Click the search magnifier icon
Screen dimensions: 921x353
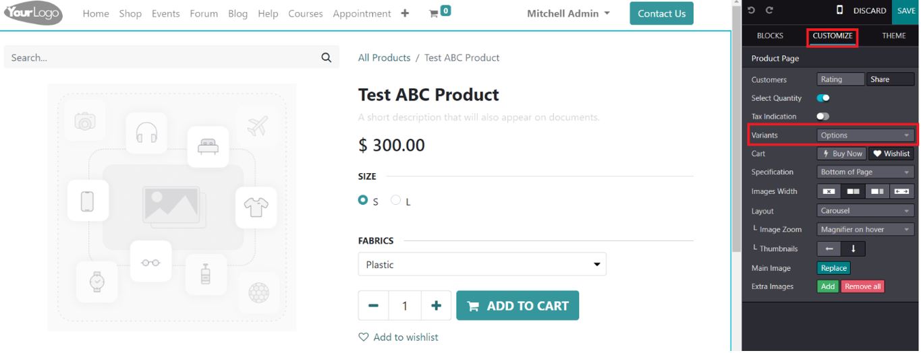pyautogui.click(x=327, y=58)
